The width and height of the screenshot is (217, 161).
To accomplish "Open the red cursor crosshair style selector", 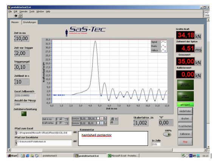I will click(x=102, y=119).
